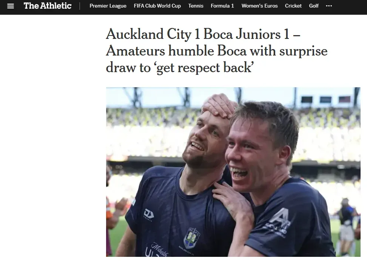Open the Golf section
Viewport: 367px width, 261px height.
(x=314, y=6)
